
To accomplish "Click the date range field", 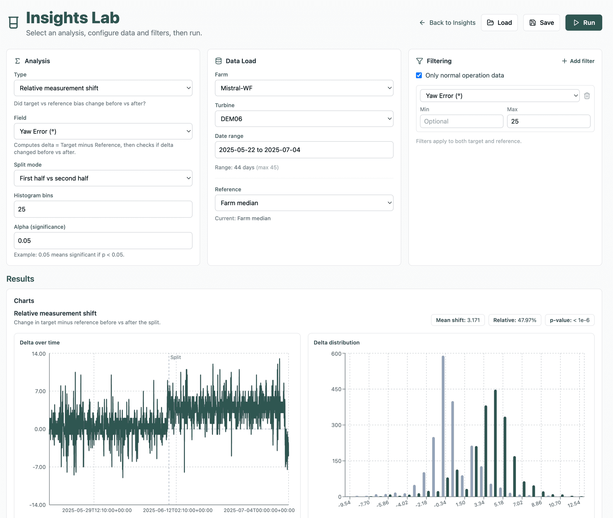I will point(304,149).
